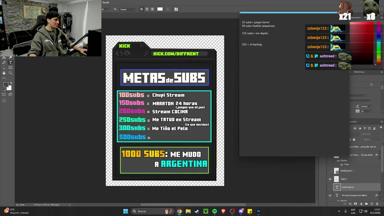The height and width of the screenshot is (216, 384).
Task: Create a new layer icon
Action: [x=372, y=204]
